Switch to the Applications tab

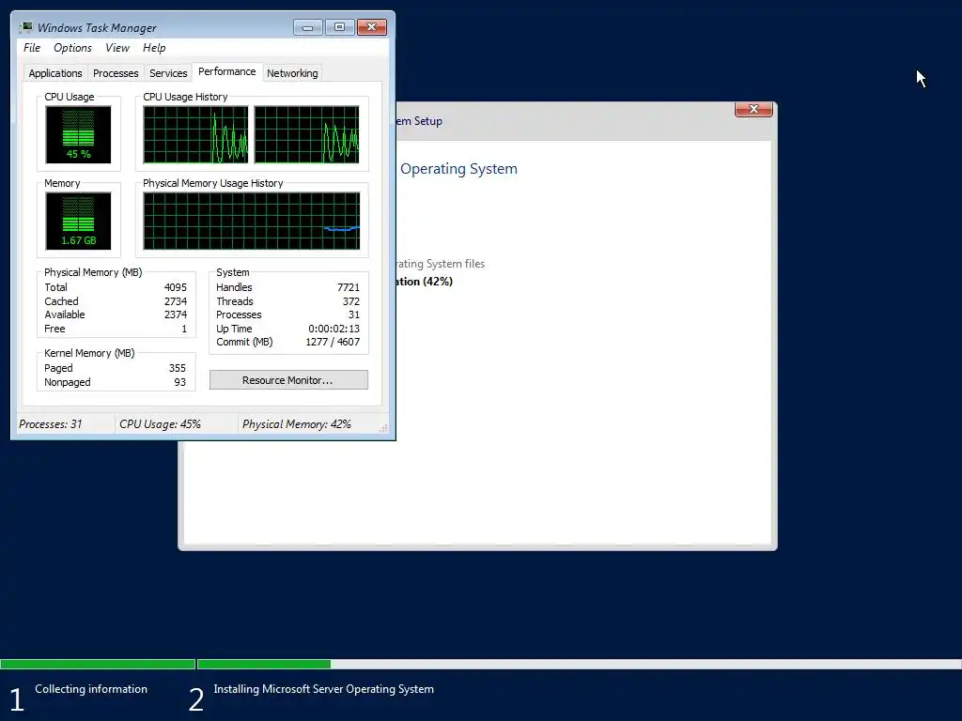[x=55, y=73]
